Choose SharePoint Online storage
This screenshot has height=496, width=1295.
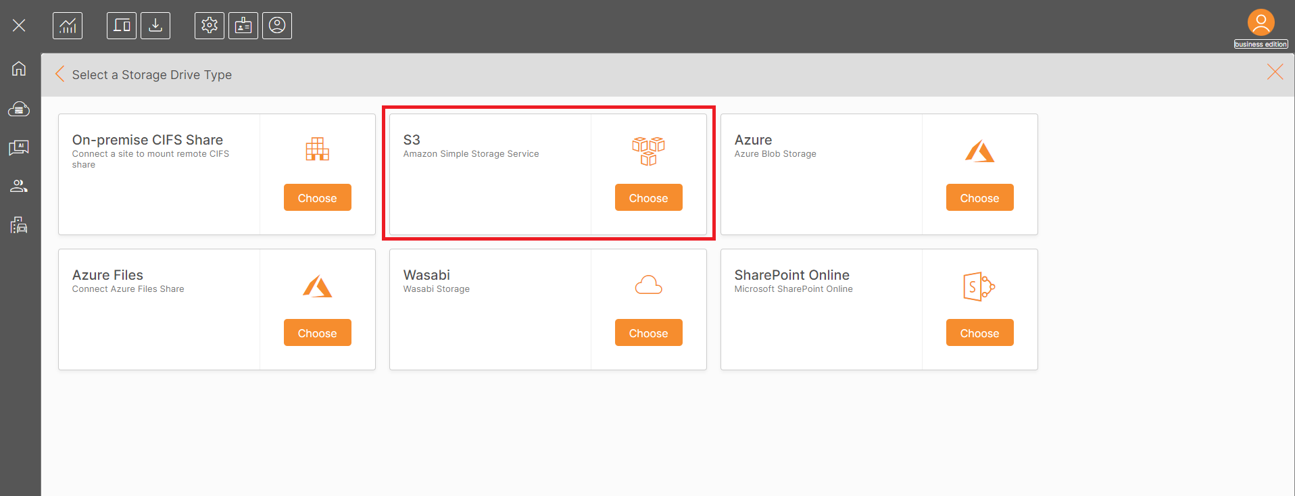[980, 332]
